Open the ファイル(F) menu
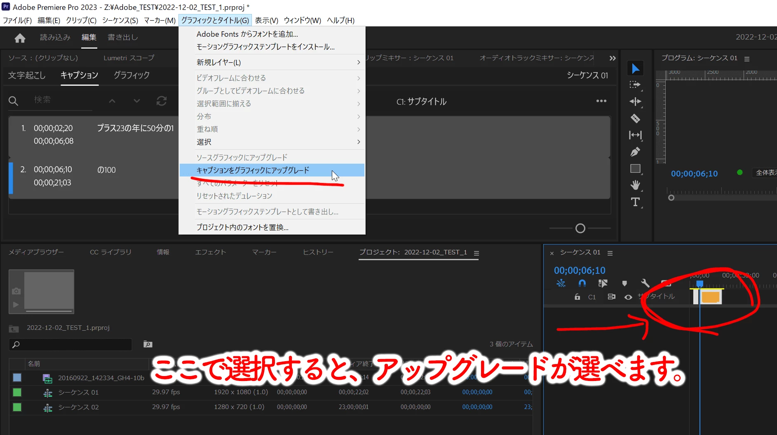Screen dimensions: 777x435 (x=17, y=20)
